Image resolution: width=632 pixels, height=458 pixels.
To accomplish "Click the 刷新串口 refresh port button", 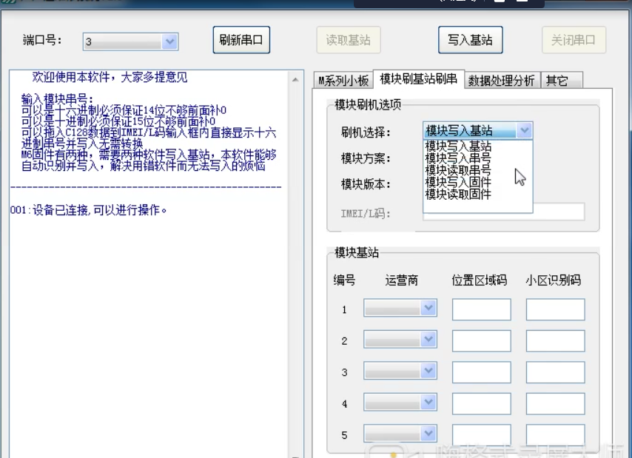I will point(241,40).
